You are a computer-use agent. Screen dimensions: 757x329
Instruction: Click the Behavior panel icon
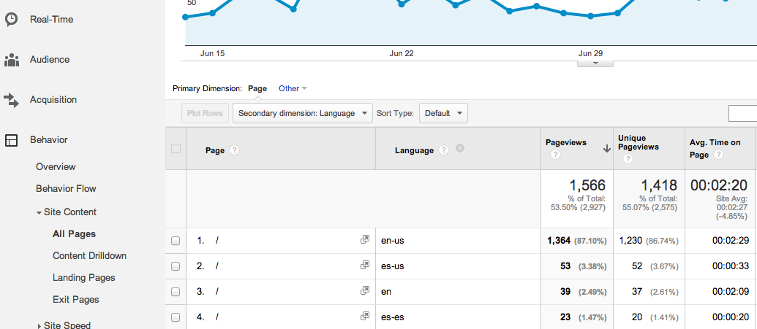[x=11, y=140]
